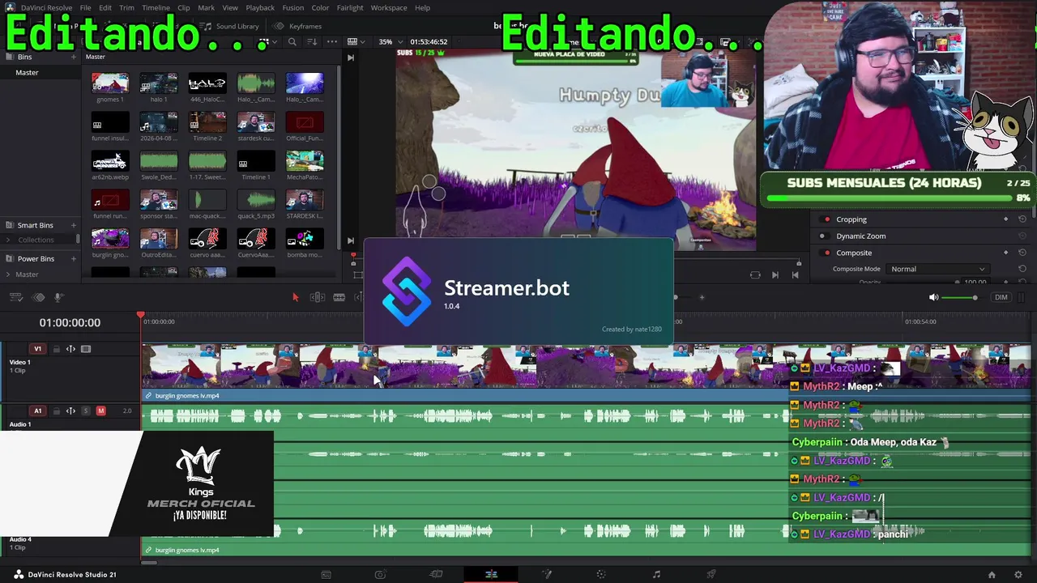The image size is (1037, 583).
Task: Open the Color page icon
Action: pyautogui.click(x=600, y=574)
